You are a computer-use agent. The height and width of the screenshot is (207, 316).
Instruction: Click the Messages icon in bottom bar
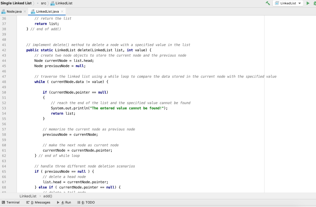(28, 202)
